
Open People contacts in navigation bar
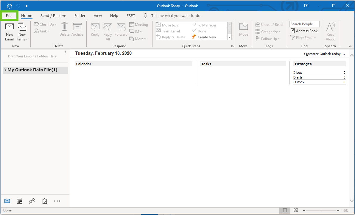(x=32, y=201)
